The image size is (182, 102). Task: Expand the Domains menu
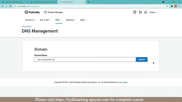[30, 20]
